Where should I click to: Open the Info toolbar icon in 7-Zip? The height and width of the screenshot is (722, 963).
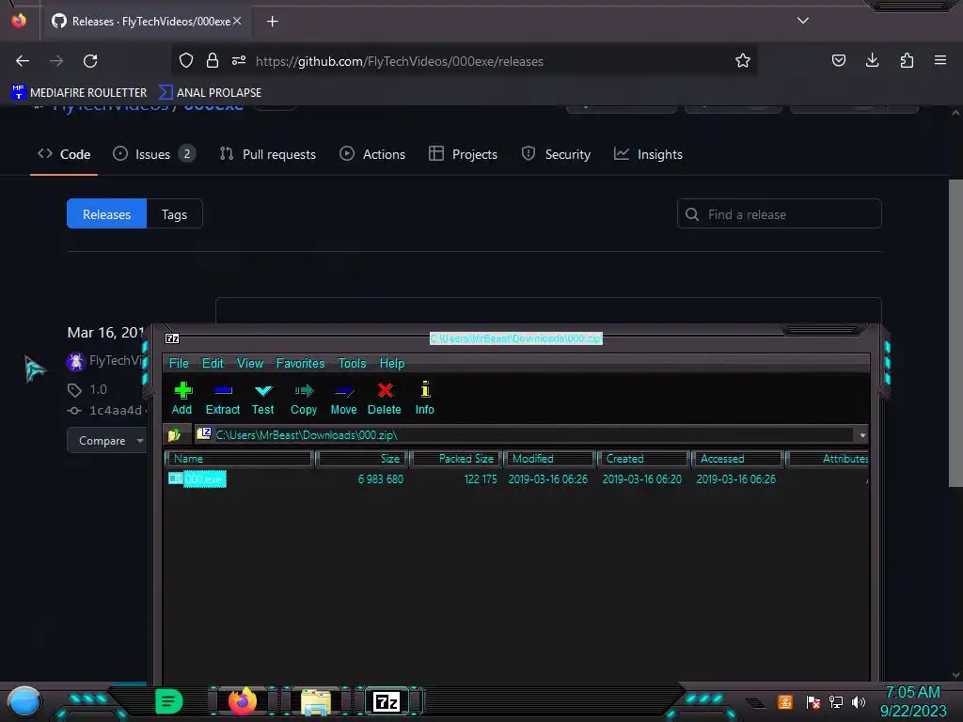[424, 399]
